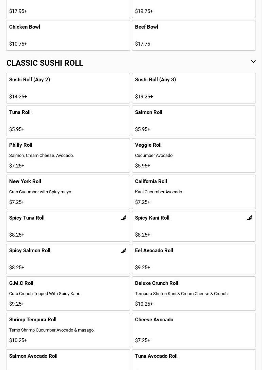Select the Cheese Avocado item

tap(194, 330)
